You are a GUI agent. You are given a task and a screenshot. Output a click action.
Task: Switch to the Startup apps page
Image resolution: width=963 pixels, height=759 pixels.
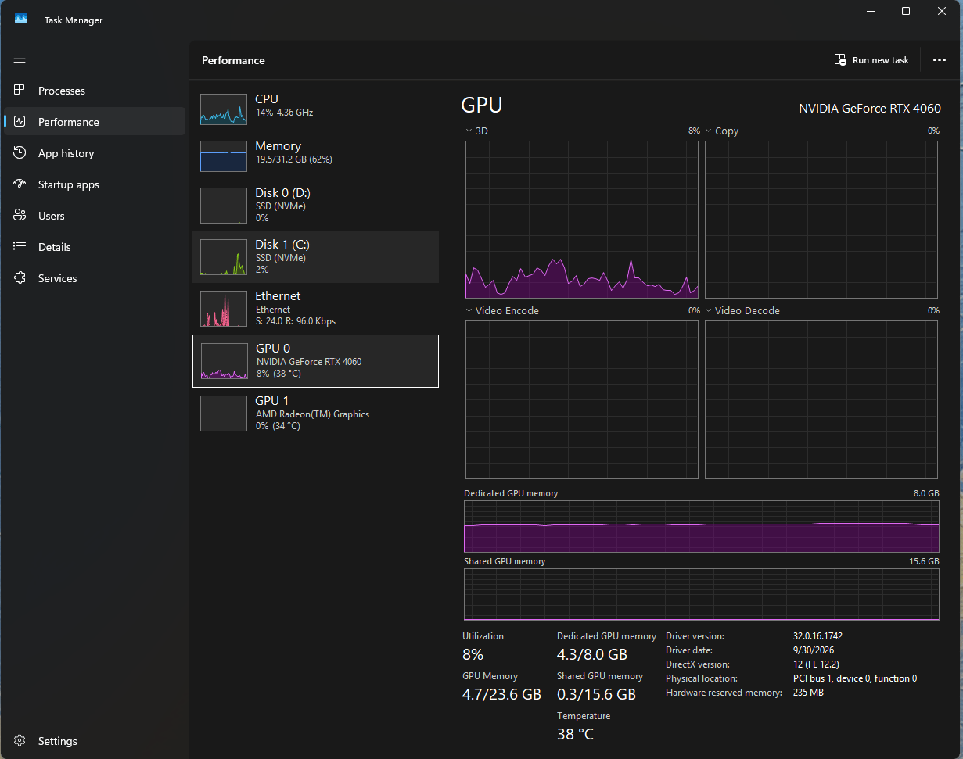click(x=69, y=184)
